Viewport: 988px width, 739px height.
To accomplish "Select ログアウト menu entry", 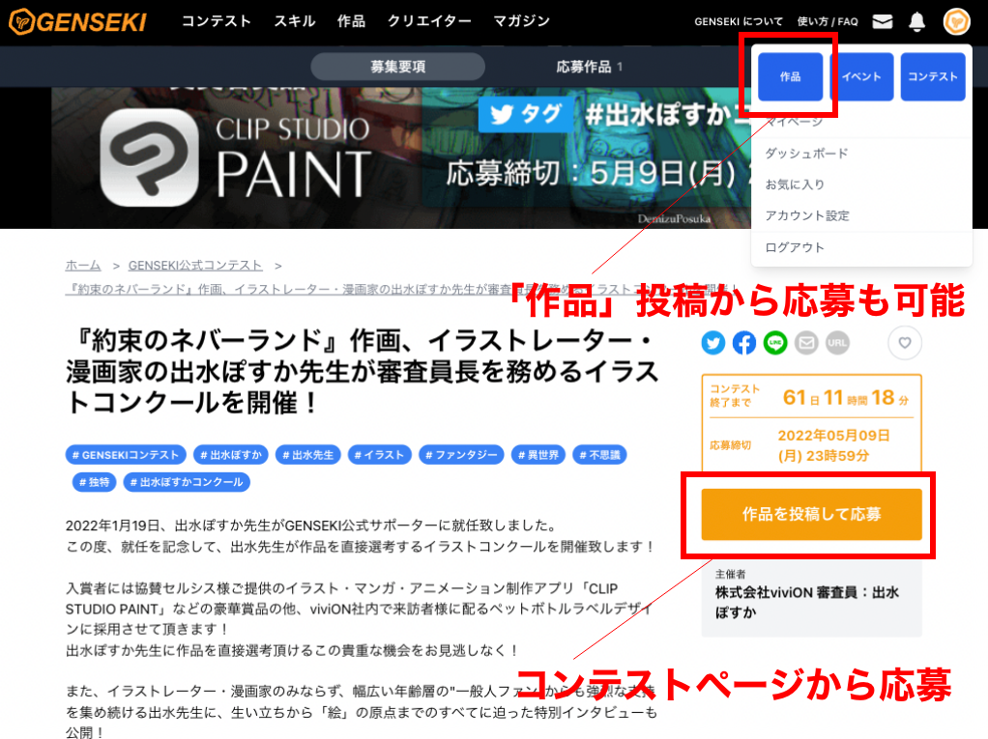I will point(794,247).
